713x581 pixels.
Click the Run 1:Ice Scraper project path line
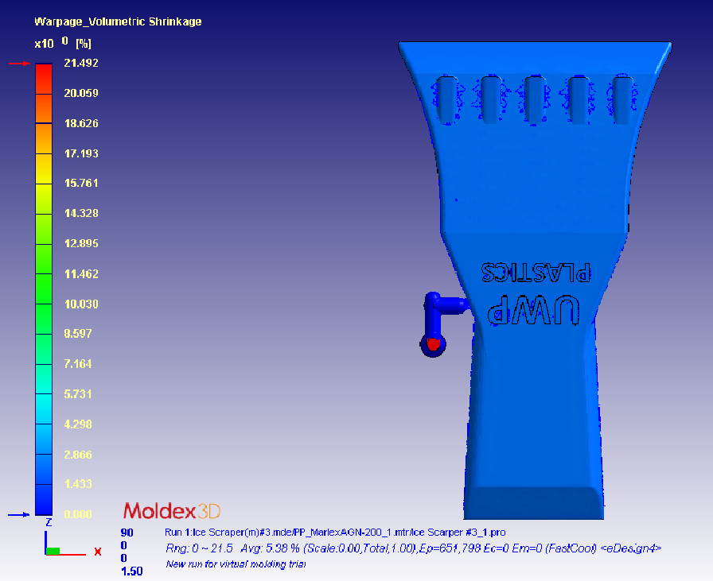pos(335,532)
